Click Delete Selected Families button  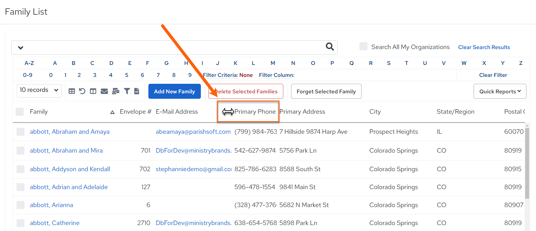click(246, 91)
